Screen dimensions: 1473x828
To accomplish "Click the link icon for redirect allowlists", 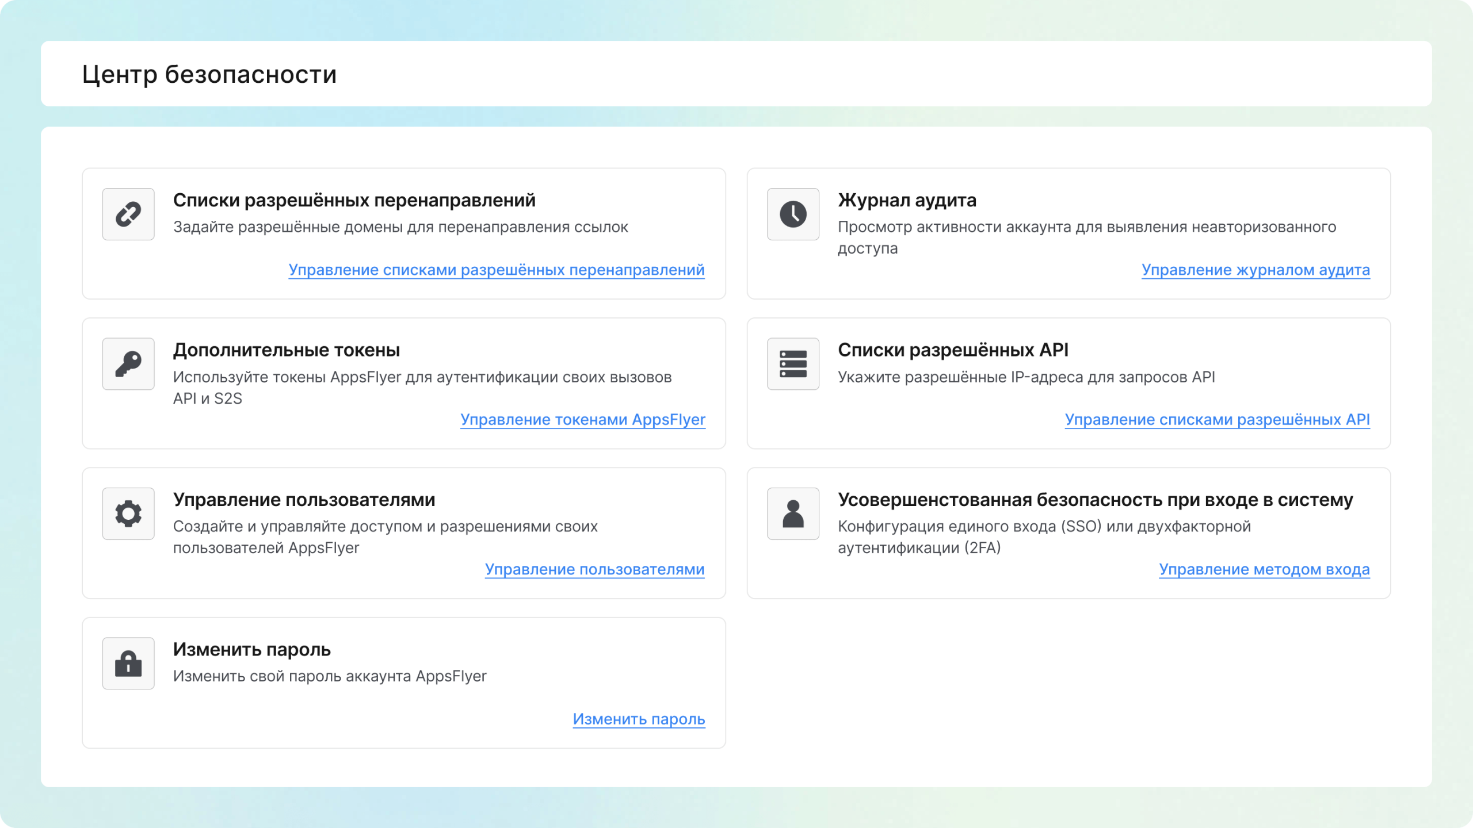I will point(128,214).
